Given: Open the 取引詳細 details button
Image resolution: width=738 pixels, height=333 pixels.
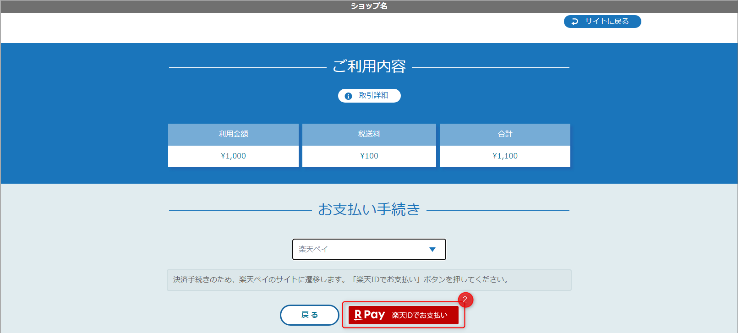Looking at the screenshot, I should pyautogui.click(x=369, y=96).
